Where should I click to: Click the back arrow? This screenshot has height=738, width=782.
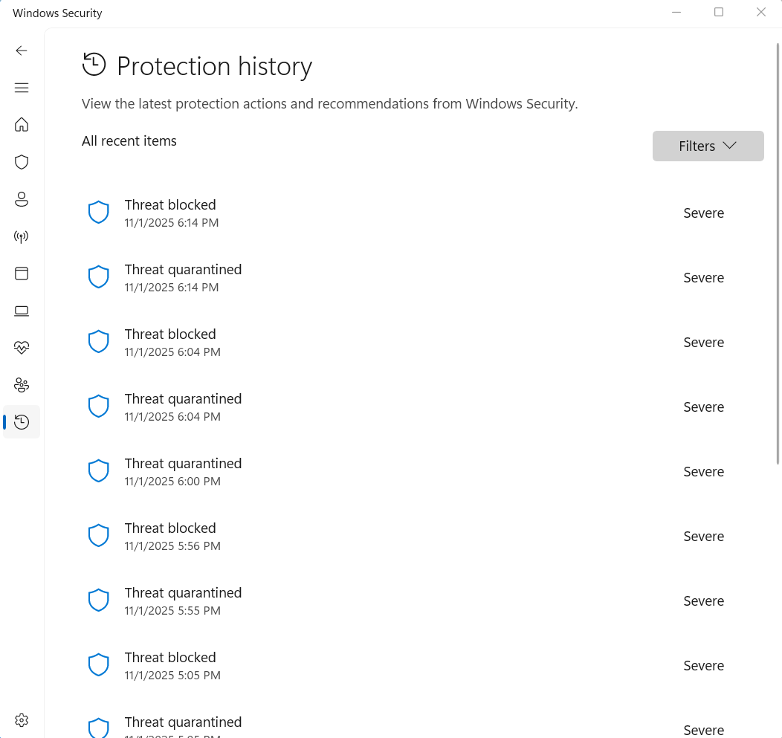(x=22, y=51)
